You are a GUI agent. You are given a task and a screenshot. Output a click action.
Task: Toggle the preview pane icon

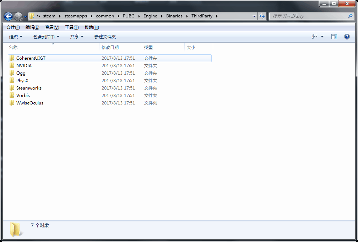click(334, 37)
